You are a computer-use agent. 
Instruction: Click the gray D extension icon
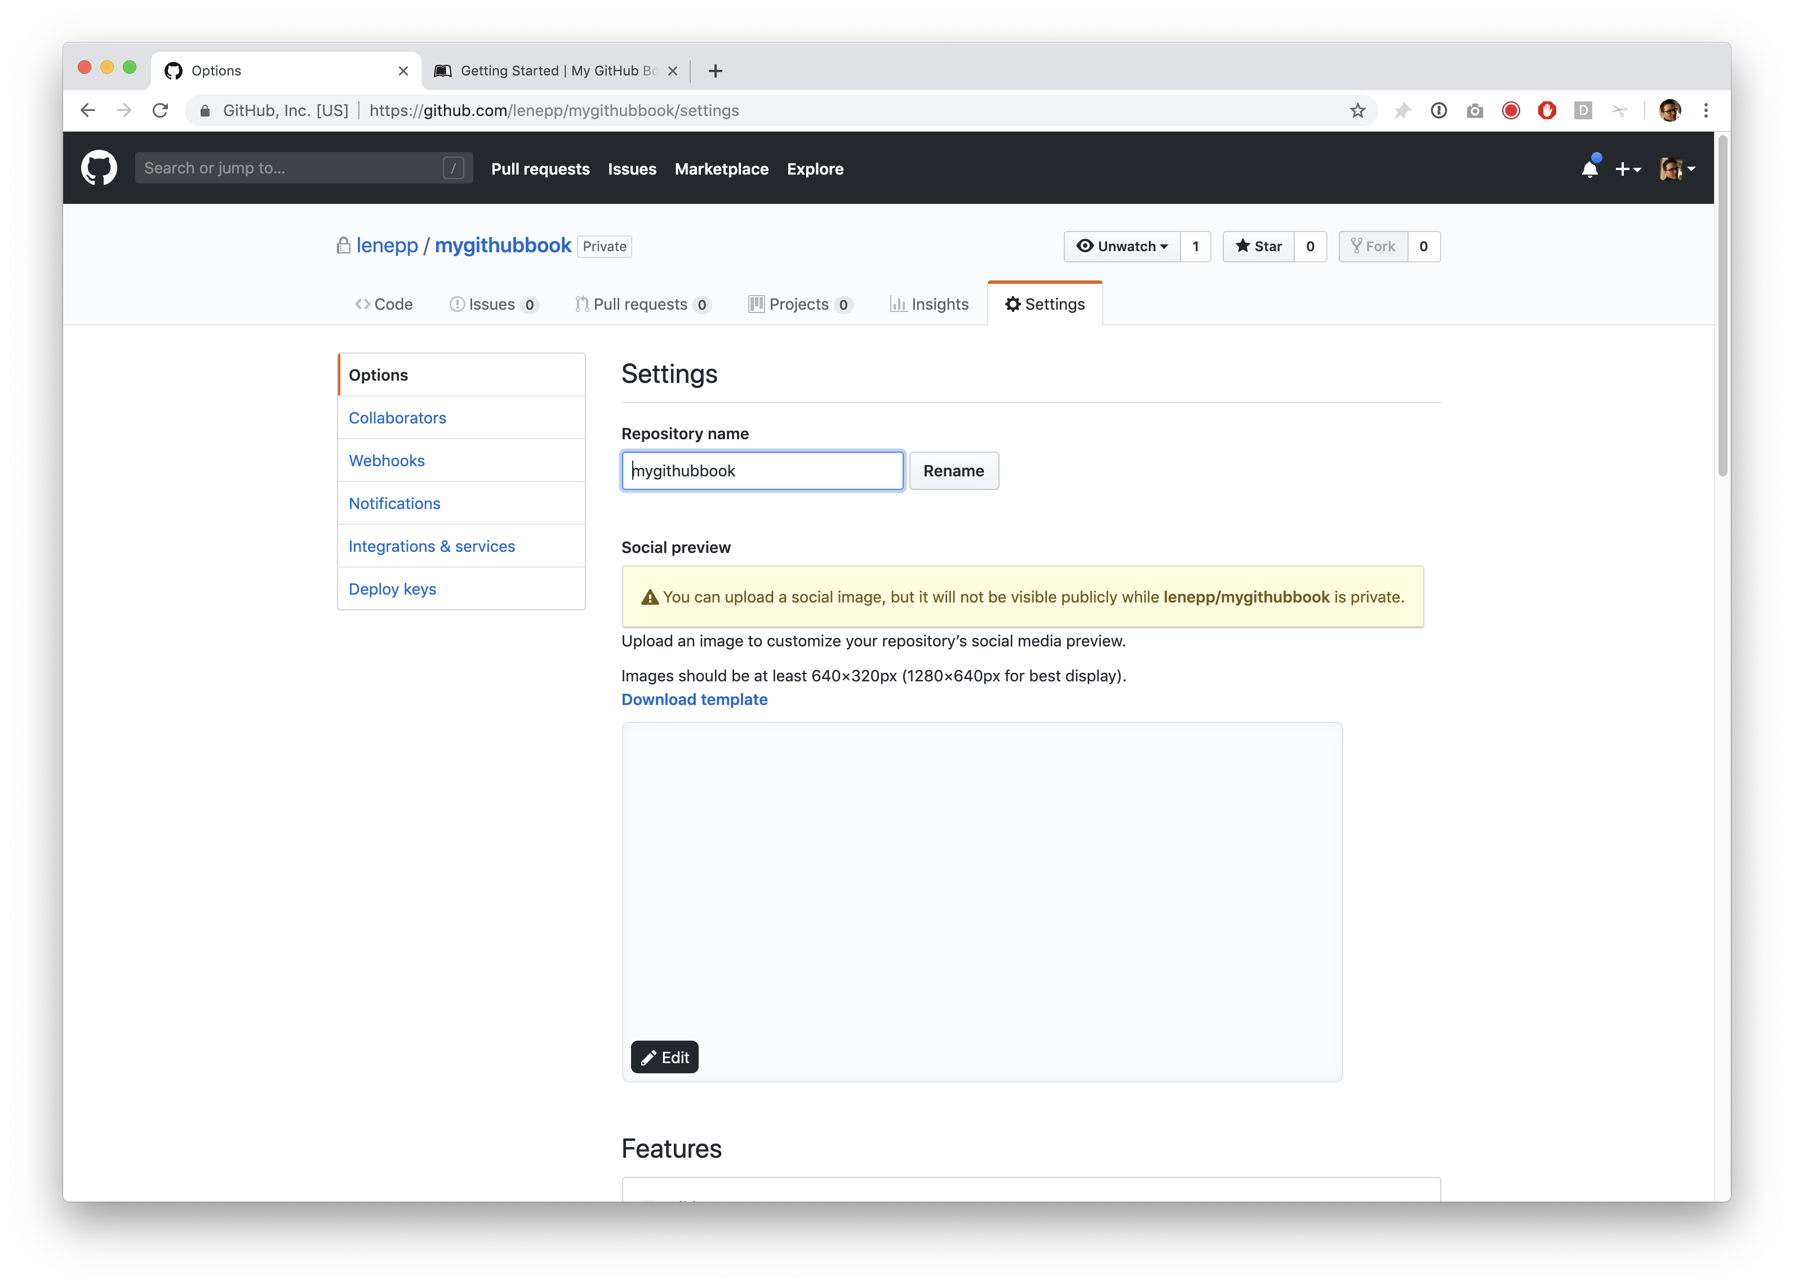1583,111
